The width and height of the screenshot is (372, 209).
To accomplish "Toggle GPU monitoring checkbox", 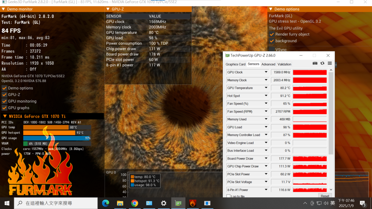I will pyautogui.click(x=4, y=101).
